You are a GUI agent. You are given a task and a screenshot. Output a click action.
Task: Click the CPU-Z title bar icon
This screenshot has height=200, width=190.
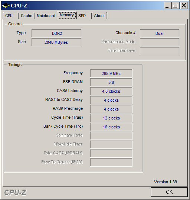[x=6, y=6]
